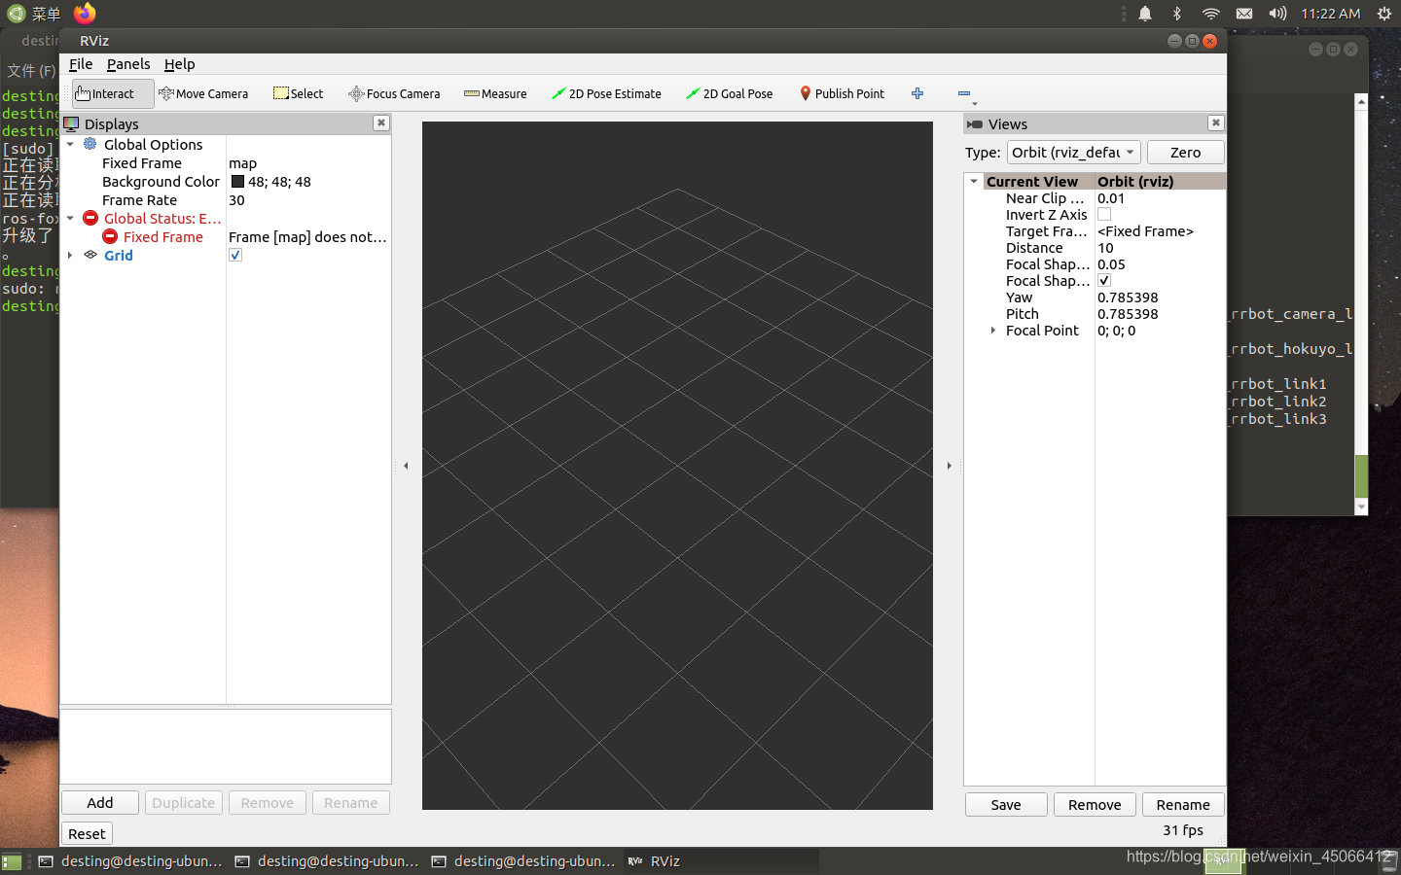The width and height of the screenshot is (1401, 875).
Task: Click the Fixed Frame value map
Action: click(x=242, y=163)
